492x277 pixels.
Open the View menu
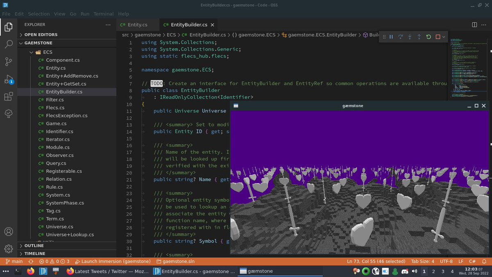59,14
